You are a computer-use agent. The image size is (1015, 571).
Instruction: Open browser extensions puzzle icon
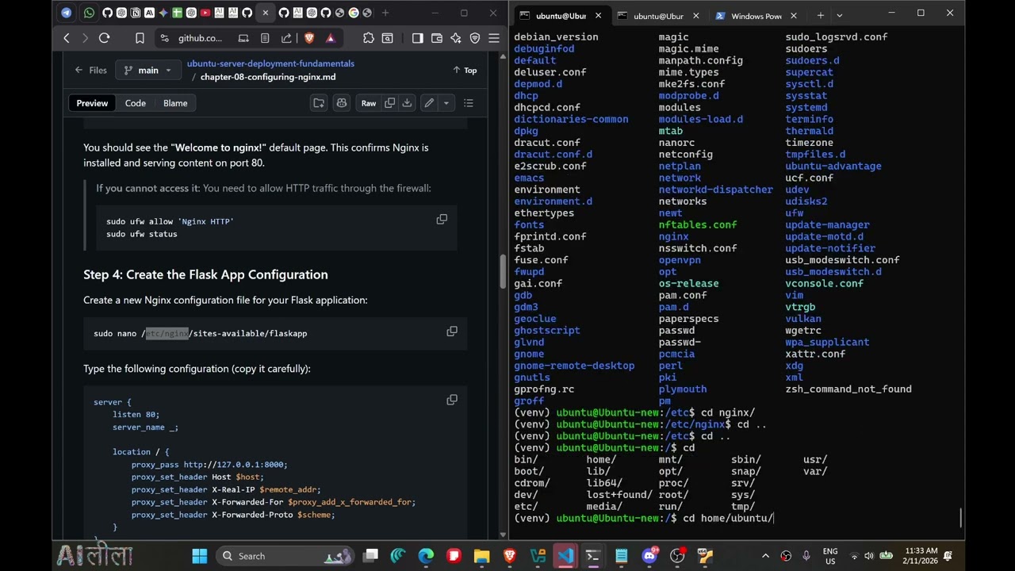[x=369, y=38]
